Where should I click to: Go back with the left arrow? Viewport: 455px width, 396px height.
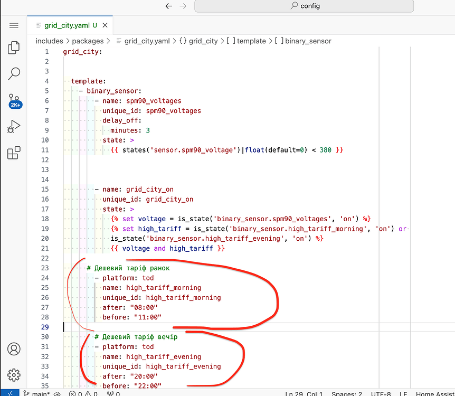168,6
